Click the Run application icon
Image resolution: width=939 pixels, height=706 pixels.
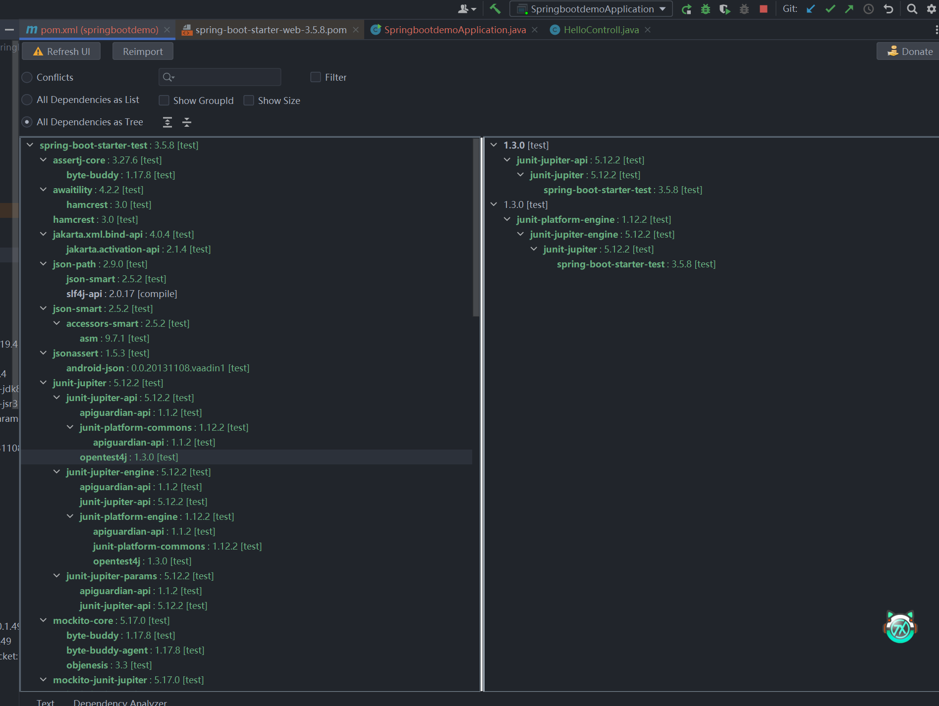(x=686, y=9)
